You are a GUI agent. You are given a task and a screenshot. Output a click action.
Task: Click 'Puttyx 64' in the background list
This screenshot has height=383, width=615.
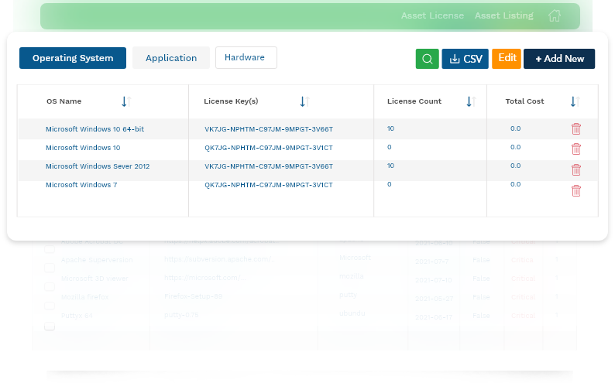[x=77, y=316]
